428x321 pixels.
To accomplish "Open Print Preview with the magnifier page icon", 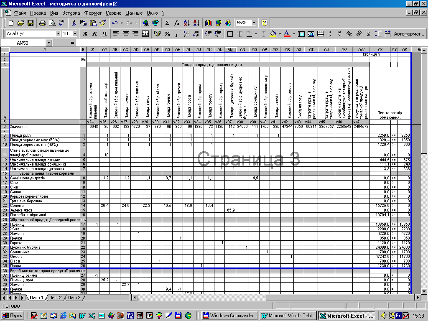I will [52, 23].
